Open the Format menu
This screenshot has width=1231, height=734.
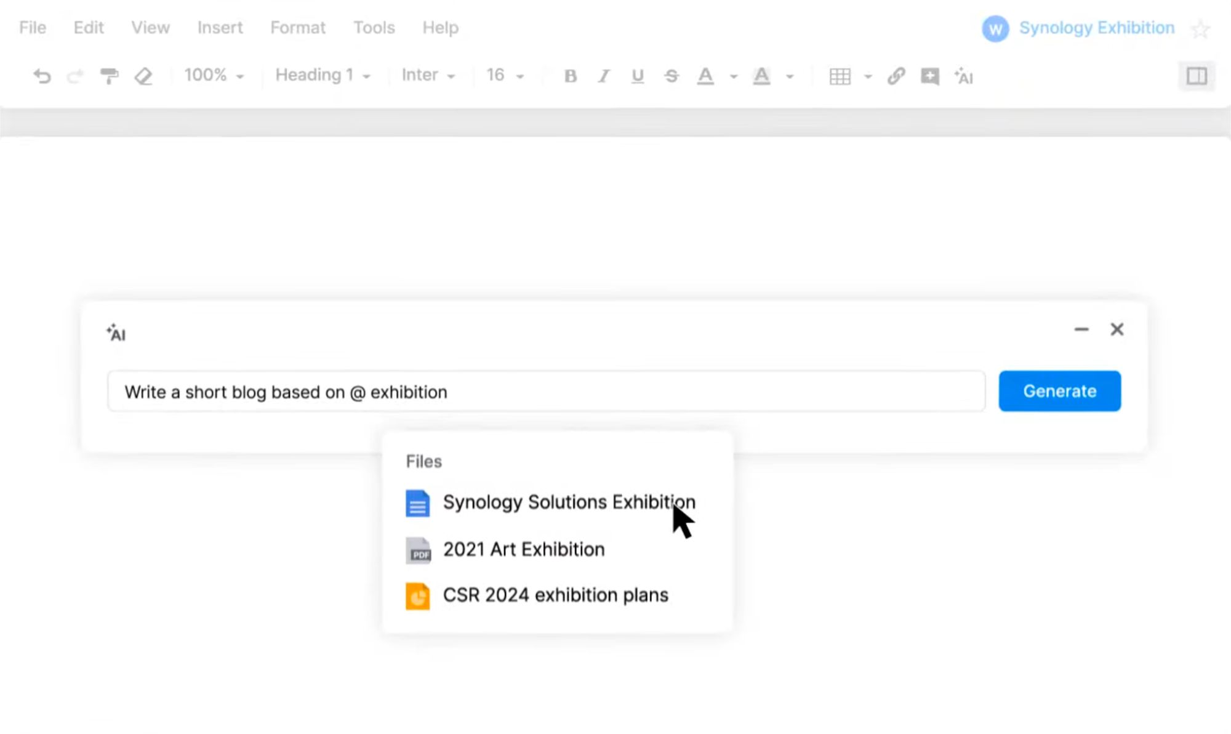(x=298, y=28)
